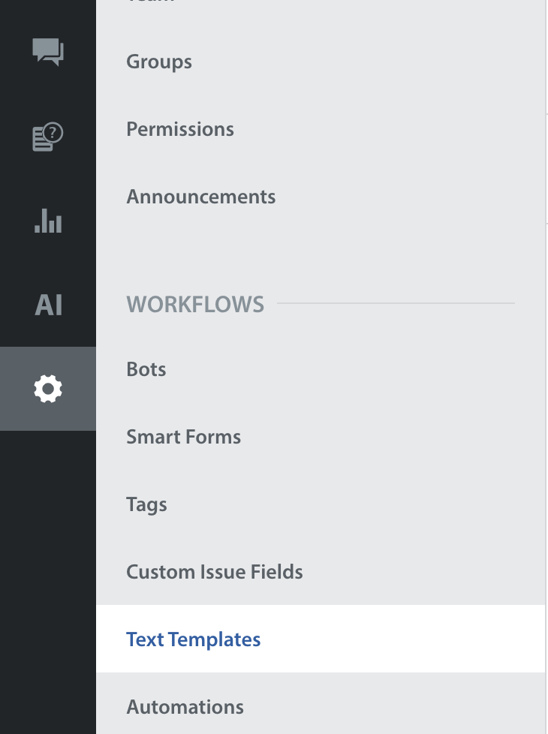Image resolution: width=548 pixels, height=734 pixels.
Task: Click the partially visible Team item
Action: 150,2
